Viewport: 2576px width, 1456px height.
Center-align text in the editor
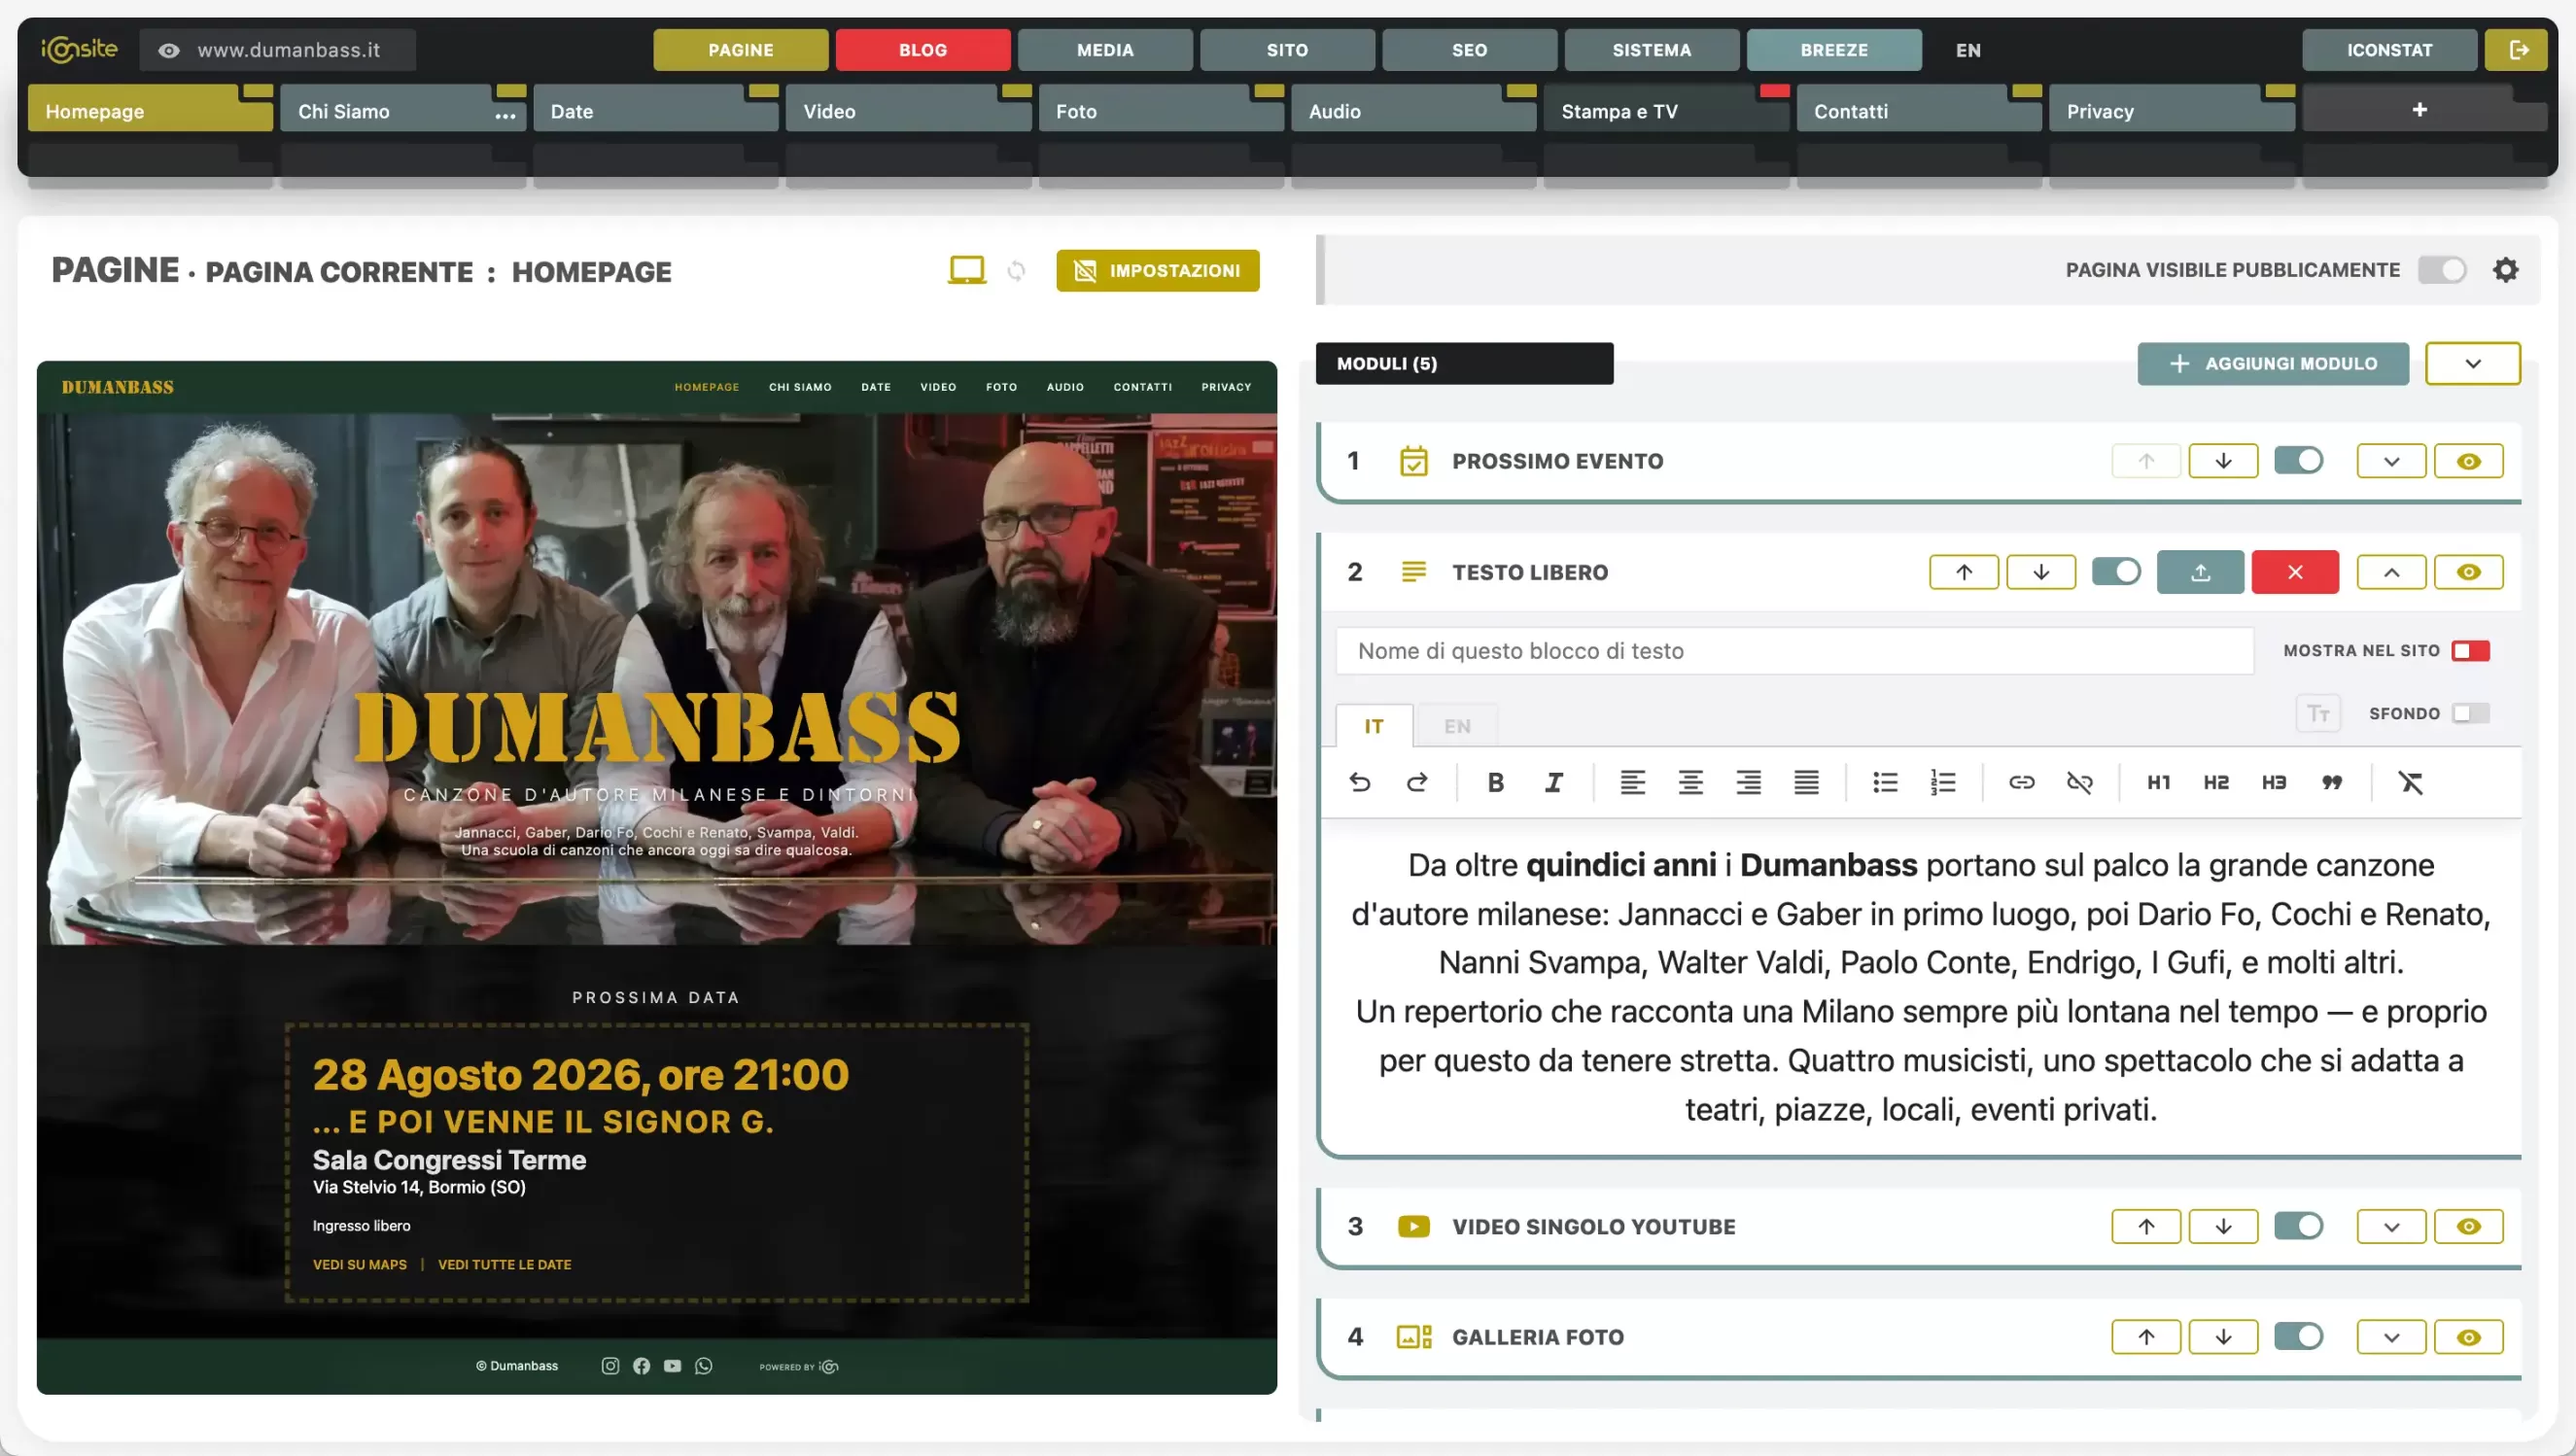[1690, 782]
